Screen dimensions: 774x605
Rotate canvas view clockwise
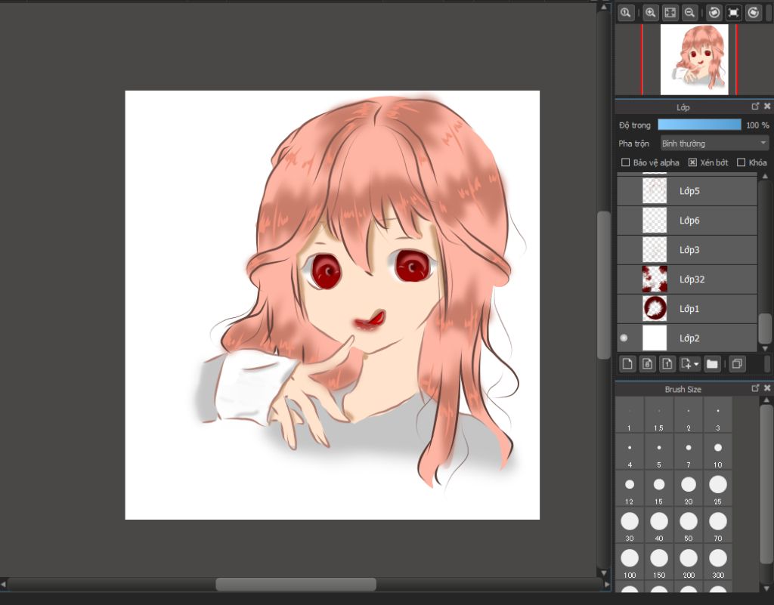pos(754,13)
